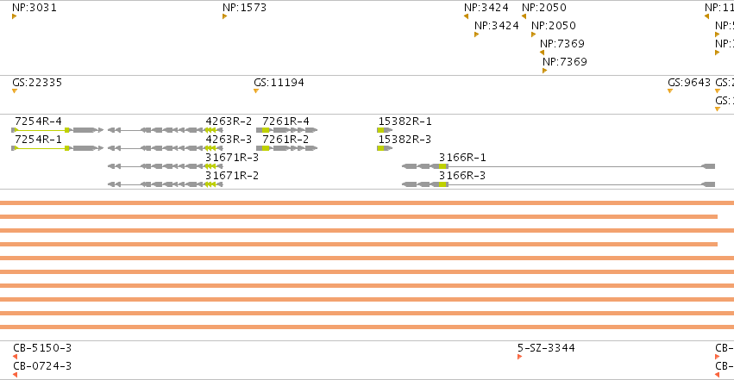Click the GS:11194 label text
Viewport: 734px width, 380px height.
coord(279,82)
